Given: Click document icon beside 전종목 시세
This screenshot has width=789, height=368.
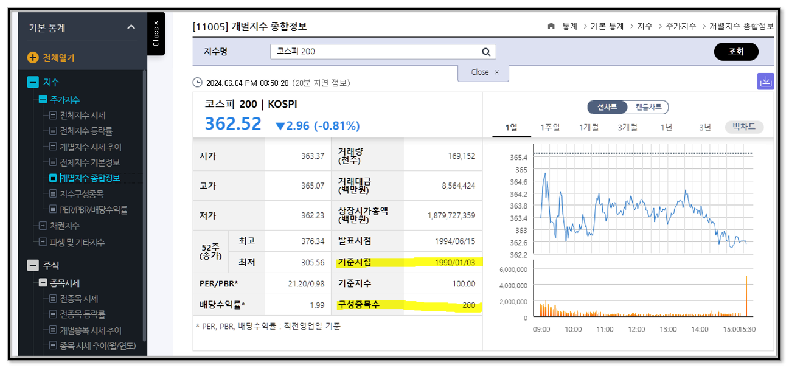Looking at the screenshot, I should (54, 299).
